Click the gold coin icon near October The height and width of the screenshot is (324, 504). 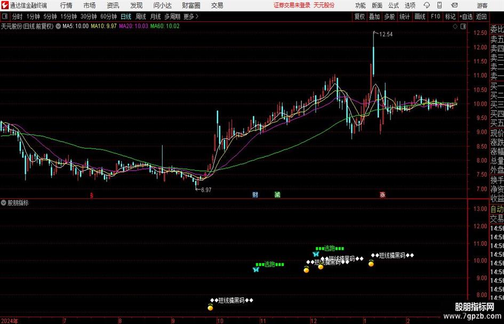tap(210, 308)
